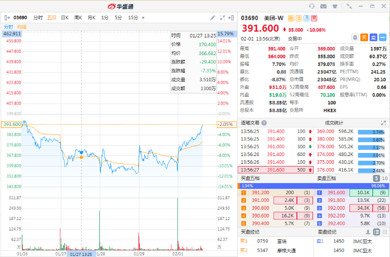Open the interval dropdown arrow after 15分

click(x=143, y=18)
